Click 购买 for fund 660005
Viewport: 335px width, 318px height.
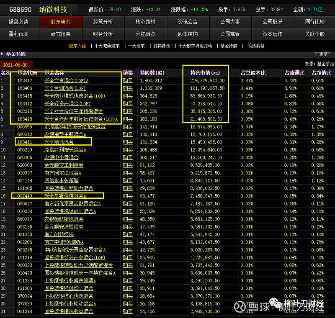[128, 158]
